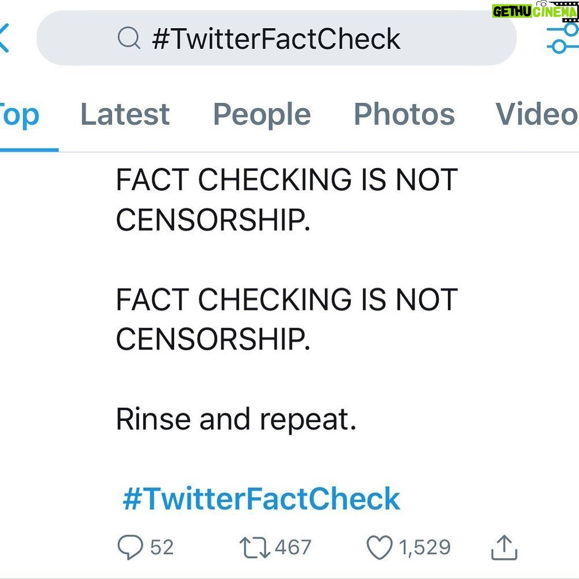Share the tweet using the upload arrow icon

(504, 547)
